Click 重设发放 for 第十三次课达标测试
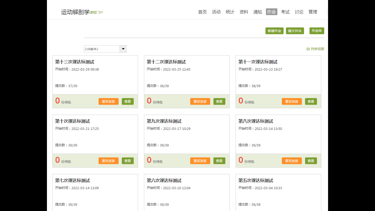375x211 pixels. pos(108,101)
